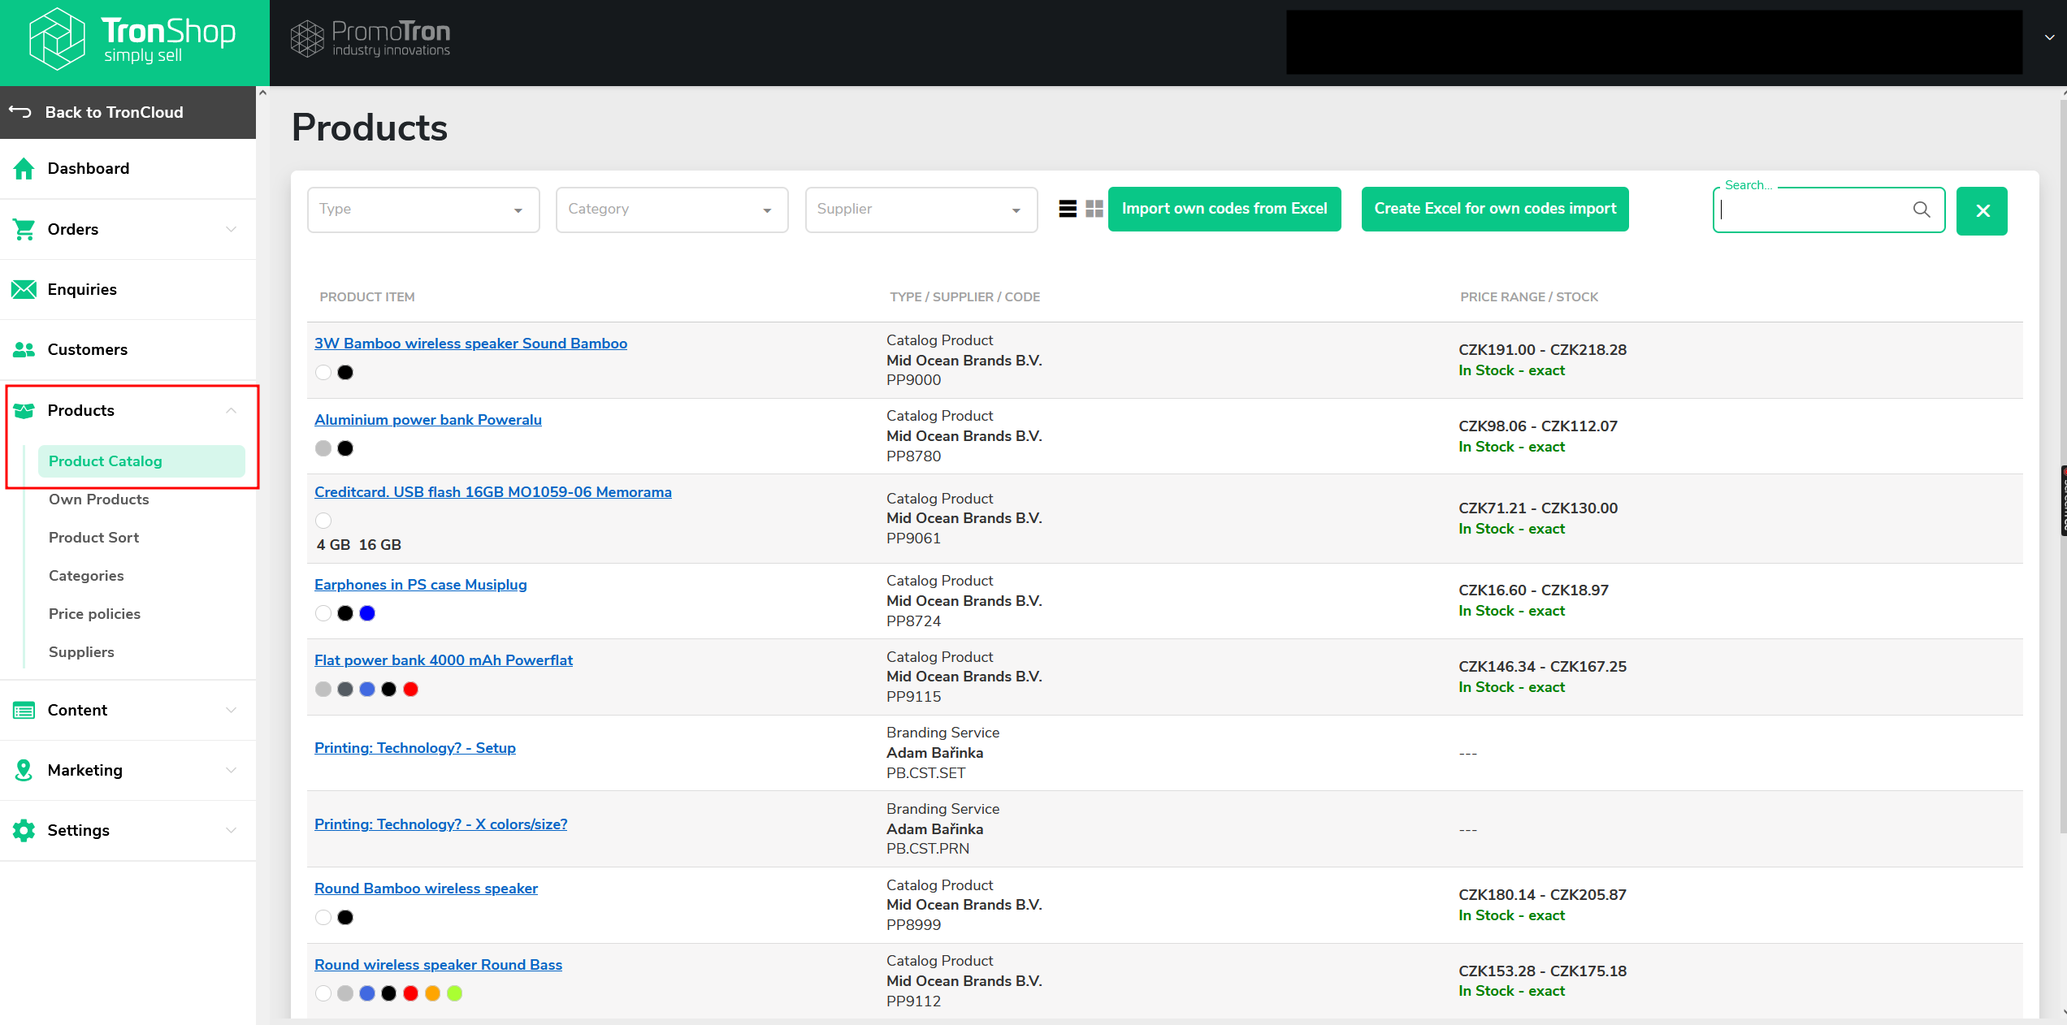Click price range CZK98.06 - CZK112.07

1537,426
